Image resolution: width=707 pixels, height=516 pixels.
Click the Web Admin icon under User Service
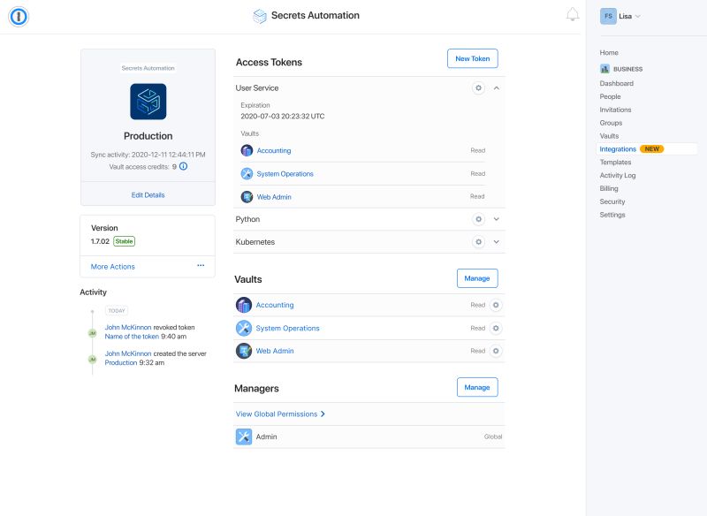click(247, 197)
